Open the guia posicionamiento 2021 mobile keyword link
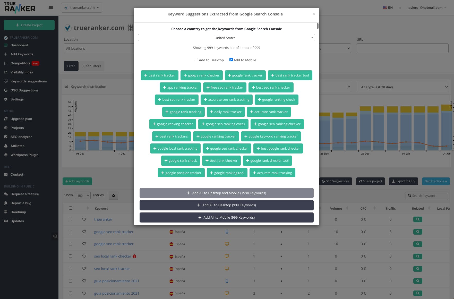This screenshot has width=454, height=299. coord(117,281)
